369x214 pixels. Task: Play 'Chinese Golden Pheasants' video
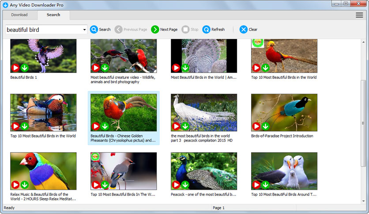click(95, 126)
